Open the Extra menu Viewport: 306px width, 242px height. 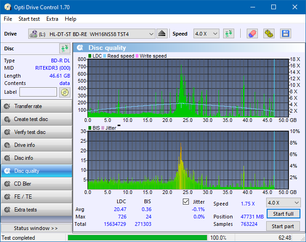[52, 19]
